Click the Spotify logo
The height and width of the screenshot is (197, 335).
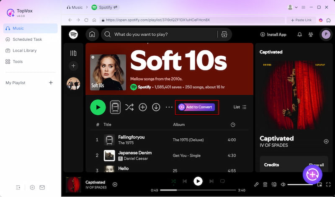(73, 34)
